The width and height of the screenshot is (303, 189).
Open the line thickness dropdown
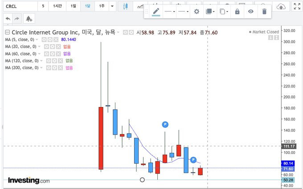pyautogui.click(x=183, y=12)
